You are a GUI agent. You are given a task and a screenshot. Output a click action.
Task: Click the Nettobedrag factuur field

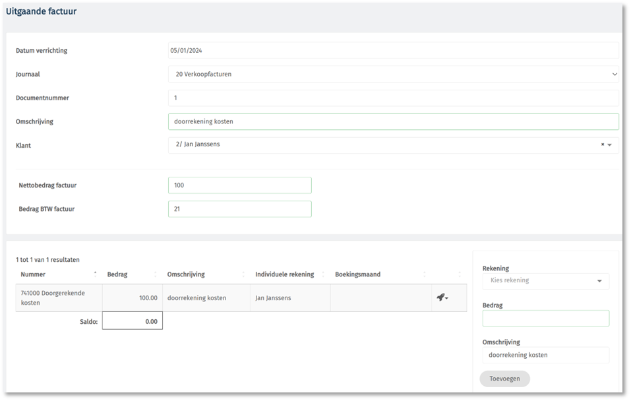coord(240,185)
